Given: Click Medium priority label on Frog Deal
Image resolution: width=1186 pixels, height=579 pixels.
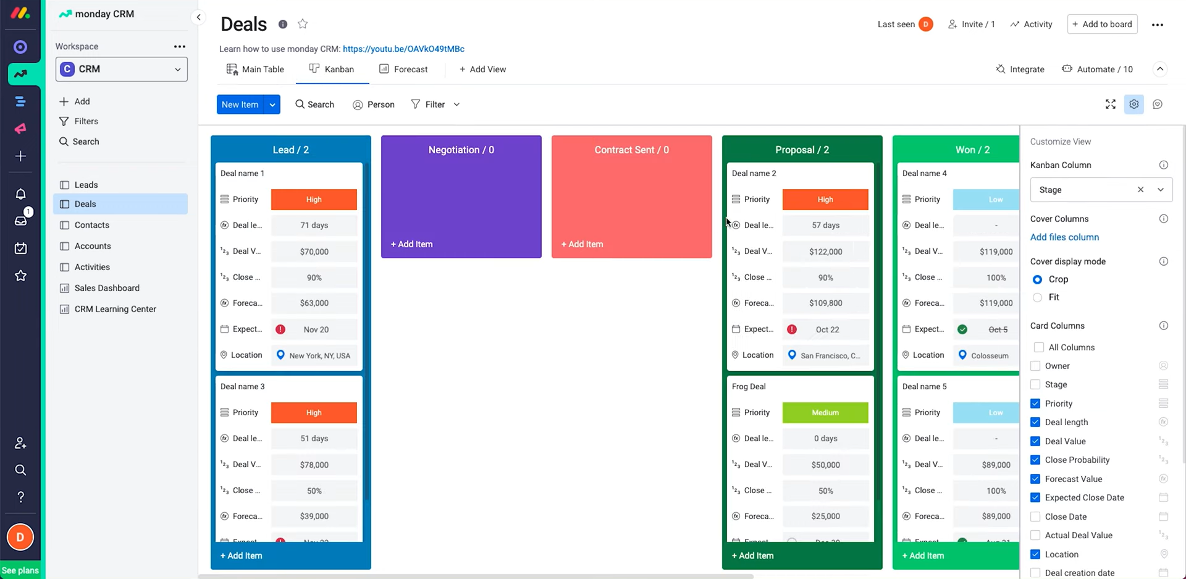Looking at the screenshot, I should [825, 413].
